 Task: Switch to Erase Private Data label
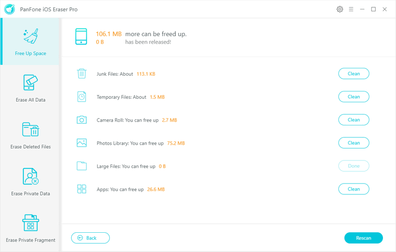[x=31, y=194]
